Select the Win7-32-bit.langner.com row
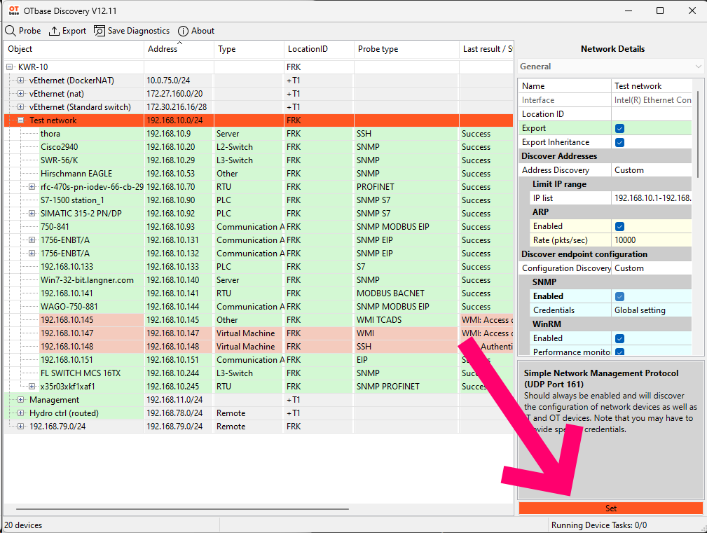Screen dimensions: 707x533 tap(259, 279)
